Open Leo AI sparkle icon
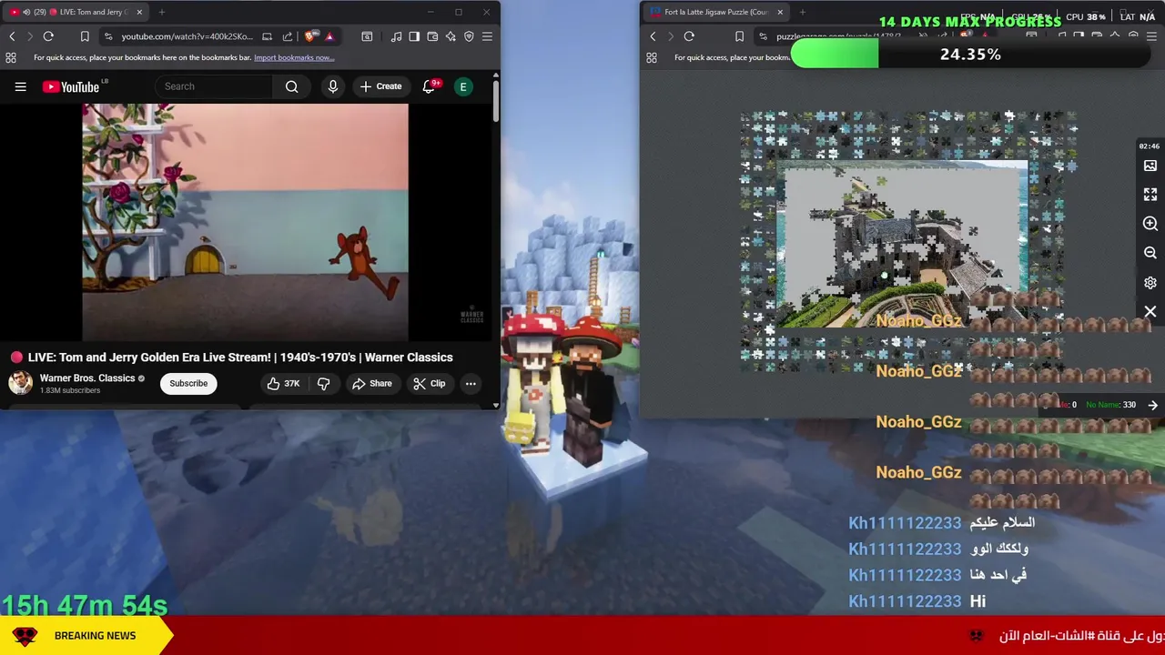The image size is (1165, 655). tap(451, 36)
